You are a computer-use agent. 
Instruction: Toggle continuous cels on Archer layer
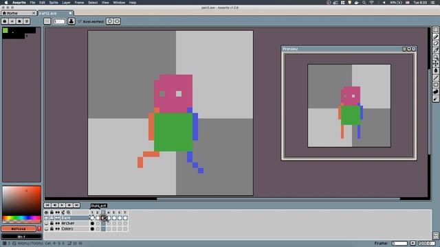point(58,224)
